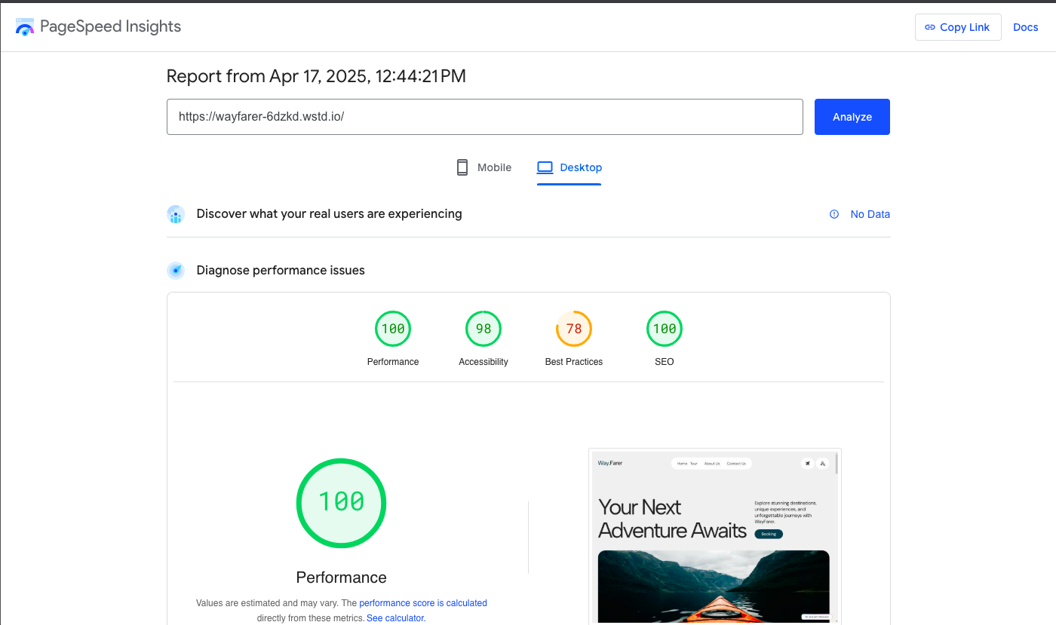This screenshot has width=1056, height=625.
Task: Click the URL input field
Action: tap(485, 117)
